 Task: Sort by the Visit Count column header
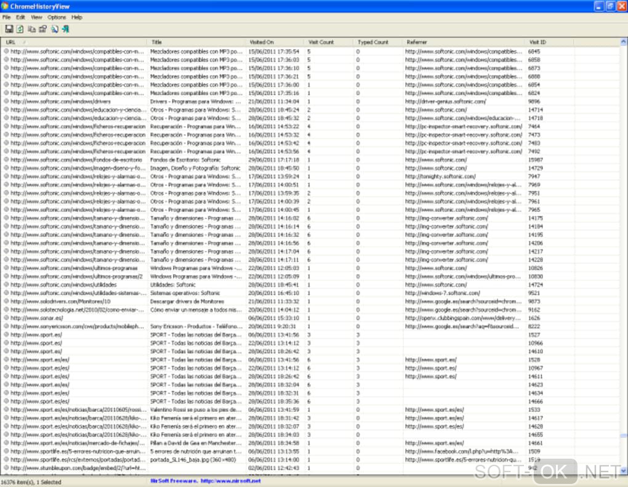coord(329,42)
